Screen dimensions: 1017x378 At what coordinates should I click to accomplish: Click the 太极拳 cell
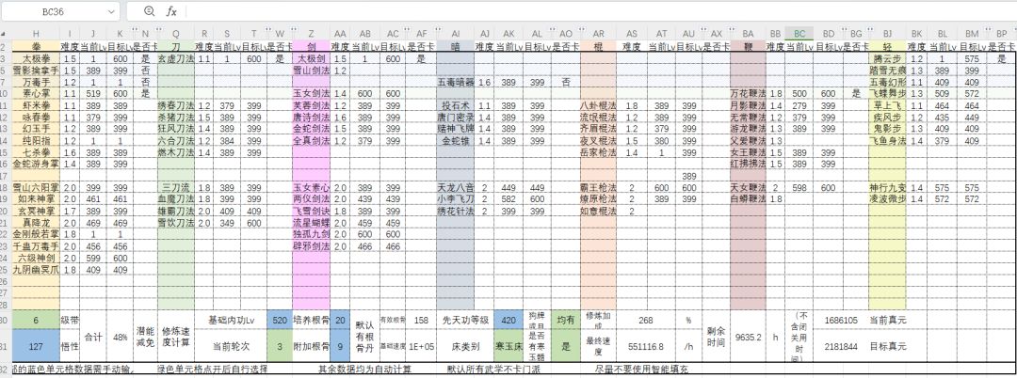coord(36,58)
